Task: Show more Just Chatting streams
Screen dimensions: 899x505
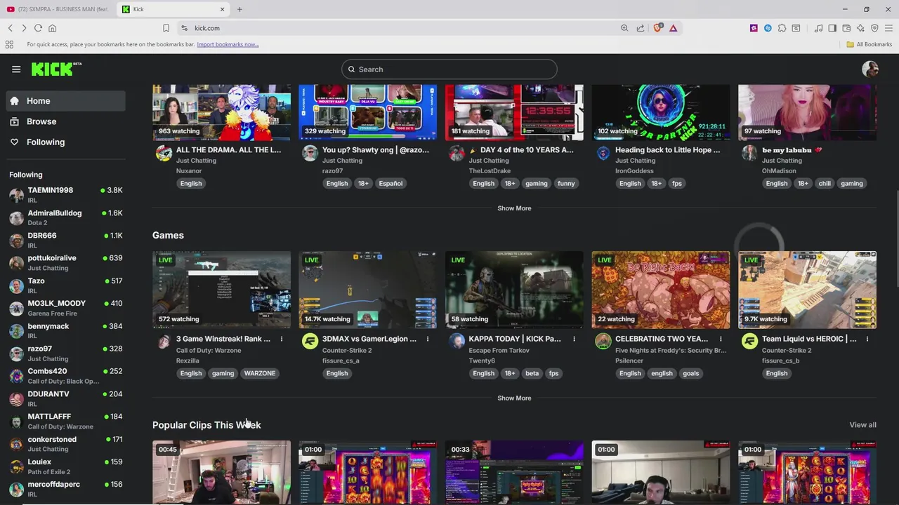Action: pos(514,208)
